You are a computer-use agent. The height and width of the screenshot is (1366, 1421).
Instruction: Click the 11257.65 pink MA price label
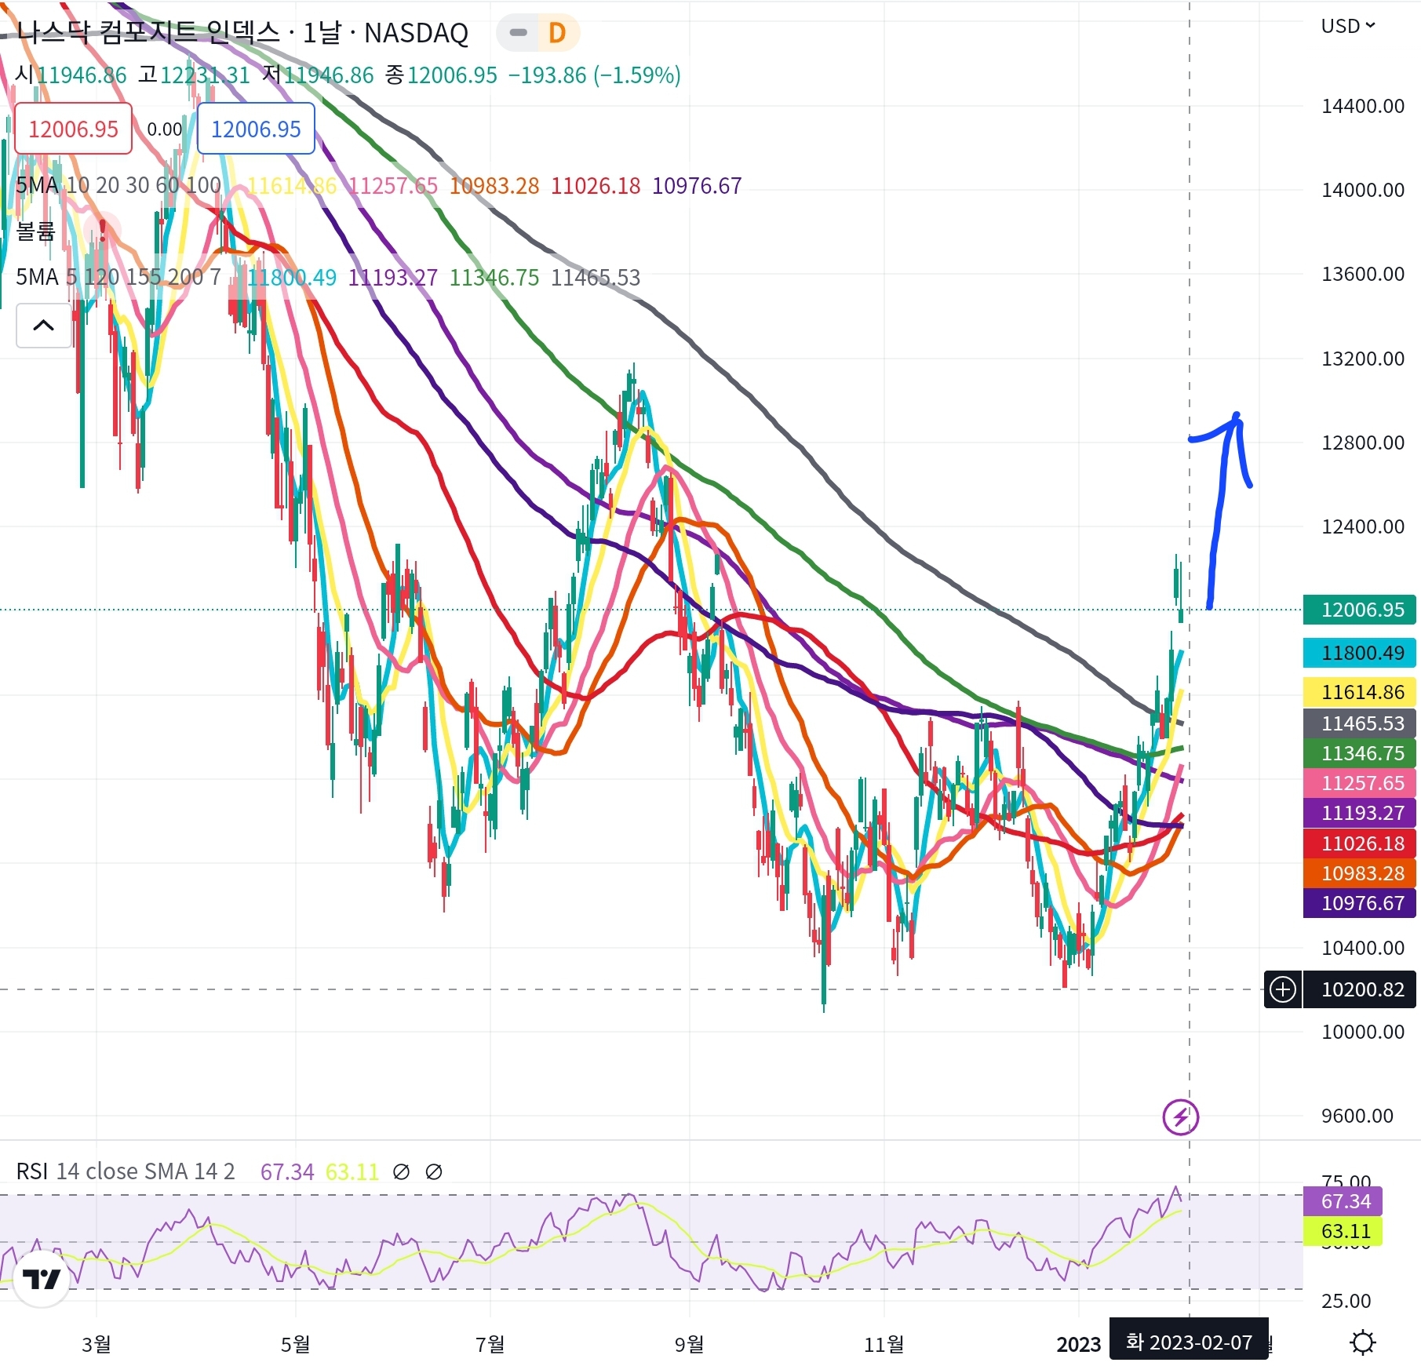[1360, 783]
